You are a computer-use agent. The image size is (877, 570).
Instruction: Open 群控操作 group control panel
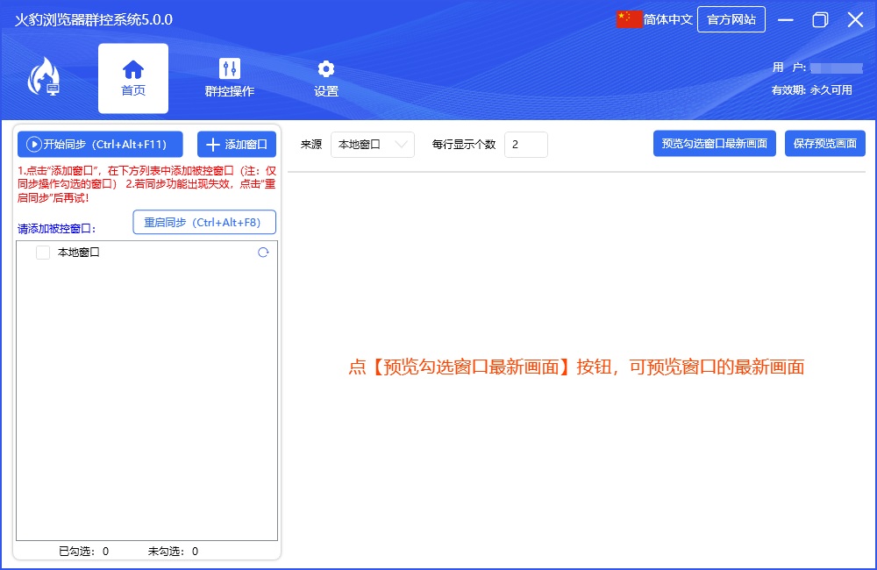point(229,78)
